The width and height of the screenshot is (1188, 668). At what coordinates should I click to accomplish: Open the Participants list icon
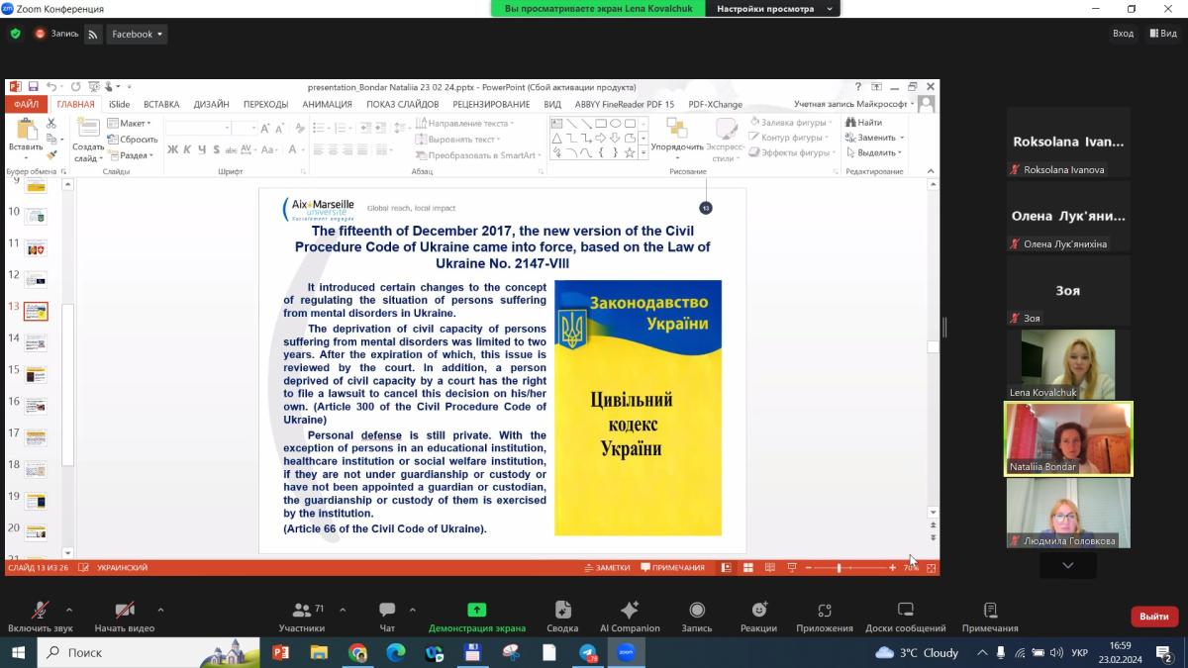tap(302, 611)
